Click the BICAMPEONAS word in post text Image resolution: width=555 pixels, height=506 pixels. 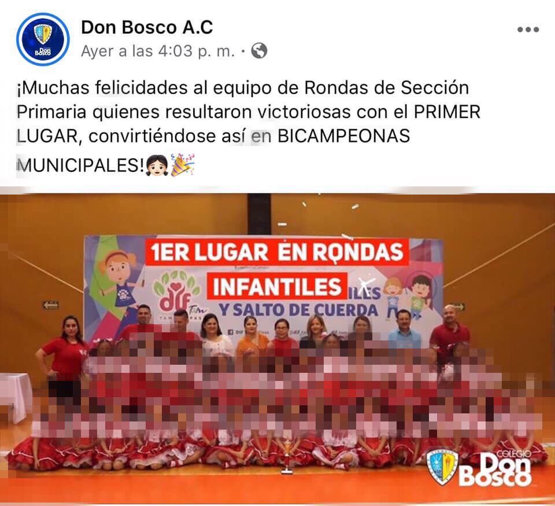[343, 136]
